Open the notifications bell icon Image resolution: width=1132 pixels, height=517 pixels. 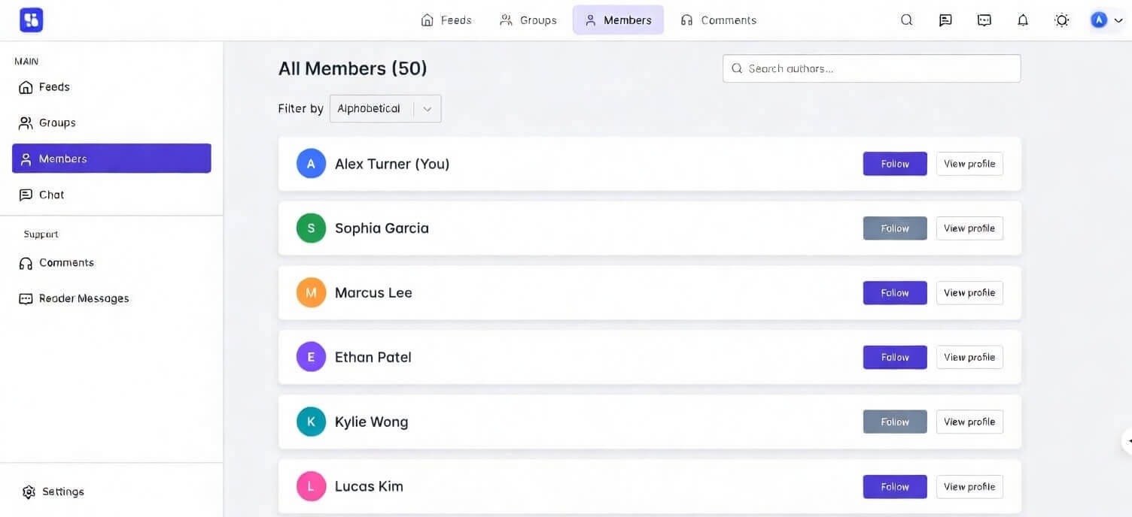coord(1023,20)
